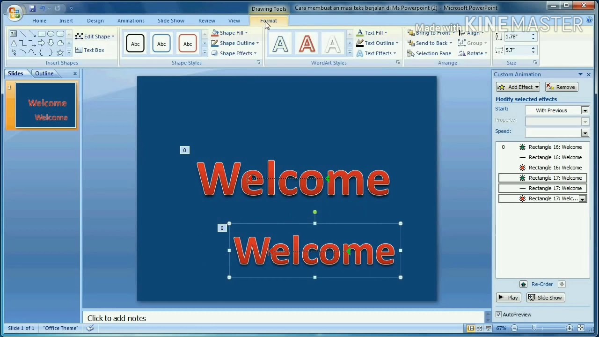Image resolution: width=599 pixels, height=337 pixels.
Task: Open the Selection Pane
Action: point(429,53)
